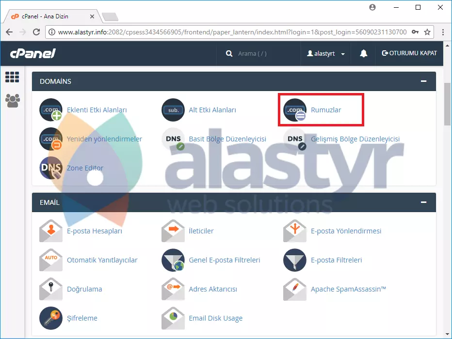
Task: Open the Email Disk Usage link
Action: click(x=216, y=318)
